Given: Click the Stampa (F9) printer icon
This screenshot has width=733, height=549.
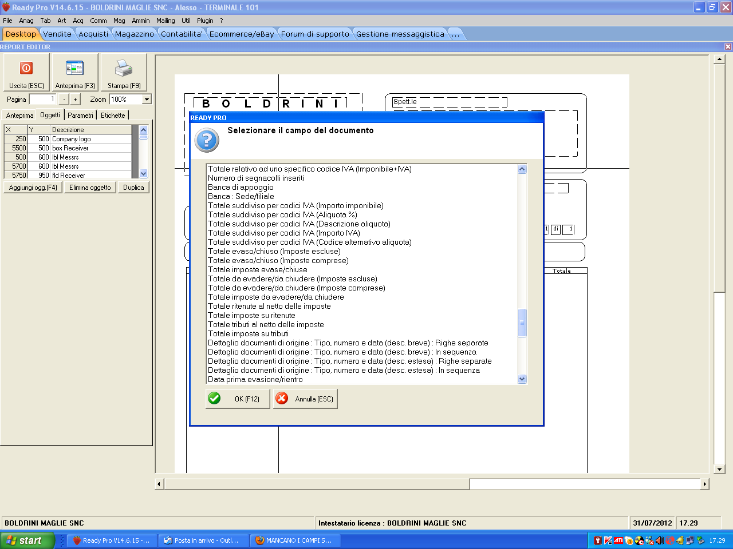Looking at the screenshot, I should tap(124, 71).
